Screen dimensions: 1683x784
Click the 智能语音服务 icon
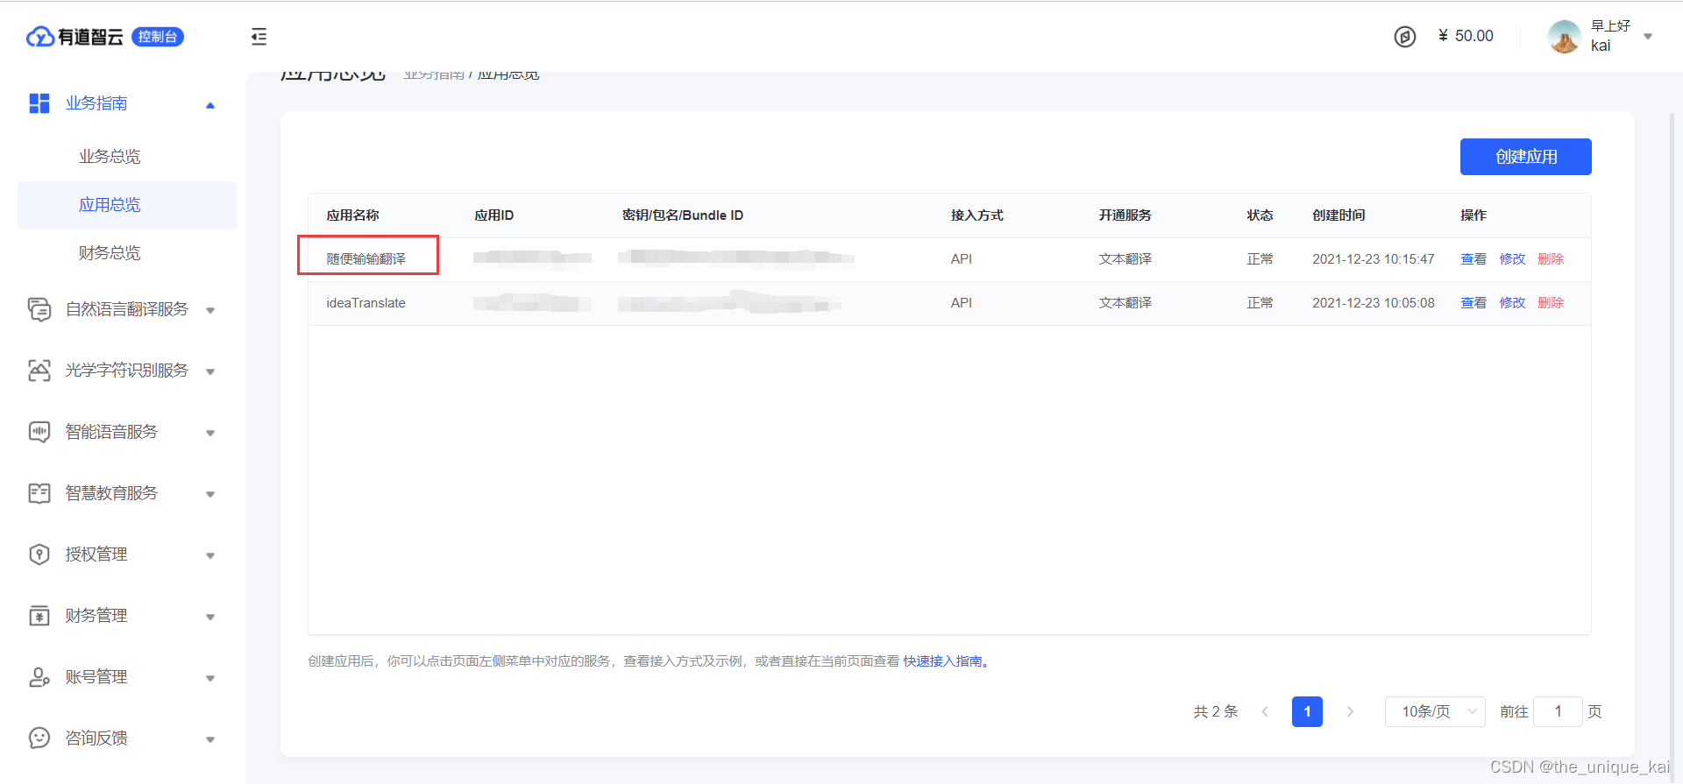[x=39, y=432]
